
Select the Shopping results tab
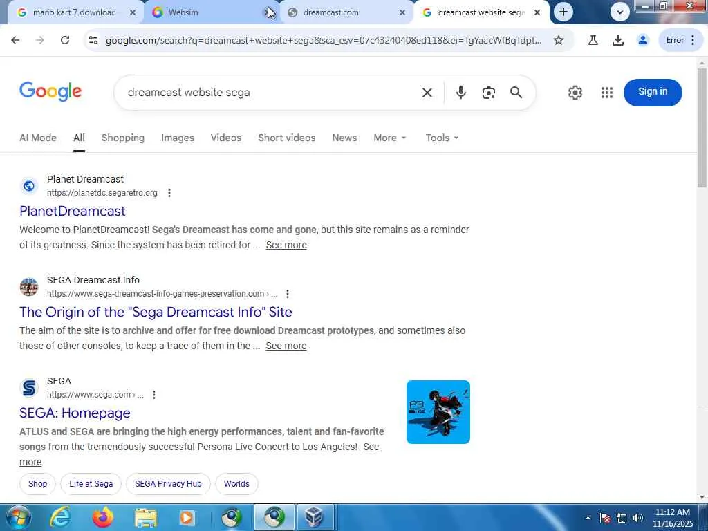pos(123,138)
